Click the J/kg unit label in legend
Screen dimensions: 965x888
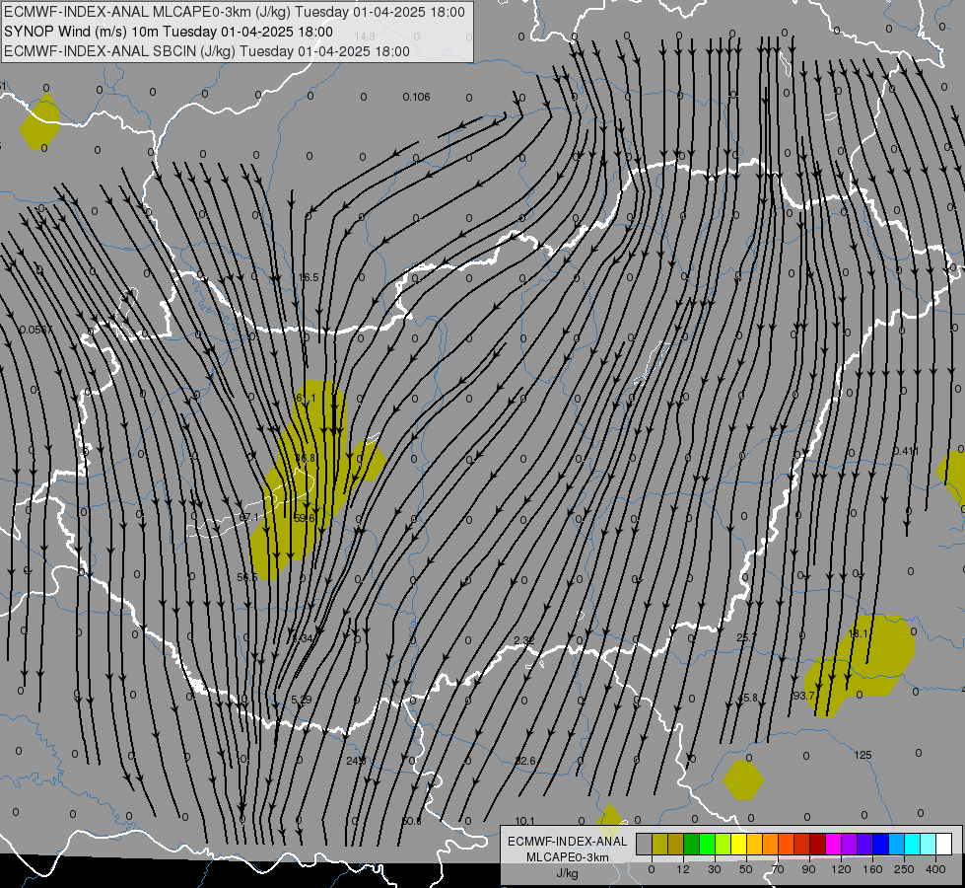point(567,873)
